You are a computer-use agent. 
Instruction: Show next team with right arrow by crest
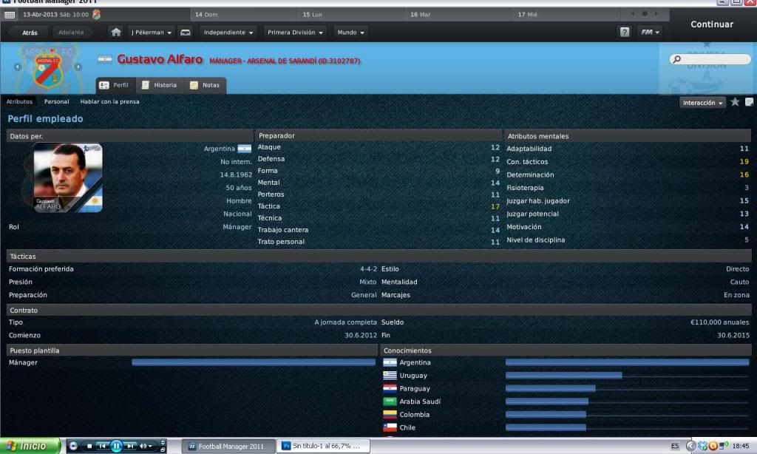point(78,67)
